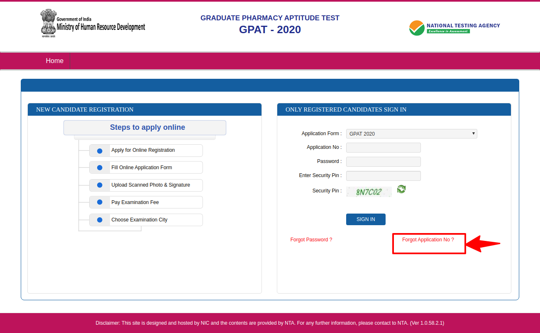Click the blue bullet beside Pay Examination Fee
This screenshot has height=333, width=540.
100,202
